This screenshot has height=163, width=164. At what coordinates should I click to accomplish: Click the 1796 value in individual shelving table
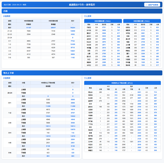[x=124, y=104]
